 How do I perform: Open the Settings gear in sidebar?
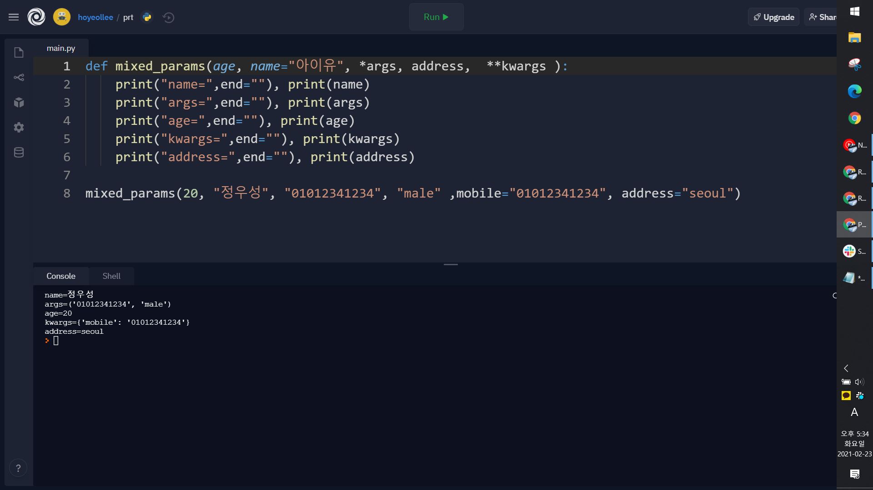(19, 128)
